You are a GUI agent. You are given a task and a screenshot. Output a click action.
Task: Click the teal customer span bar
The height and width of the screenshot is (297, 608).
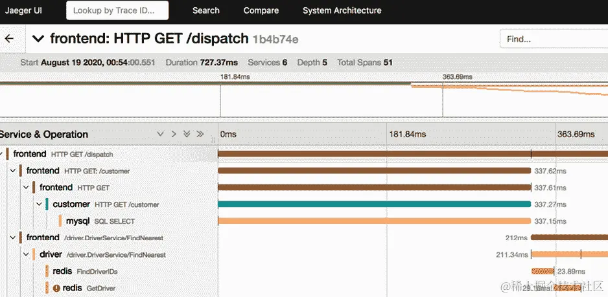pyautogui.click(x=374, y=204)
